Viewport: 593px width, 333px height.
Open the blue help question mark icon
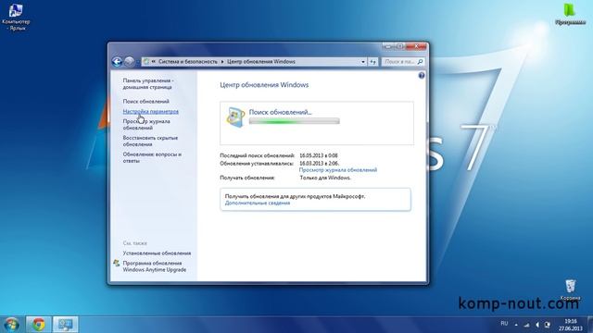coord(422,76)
